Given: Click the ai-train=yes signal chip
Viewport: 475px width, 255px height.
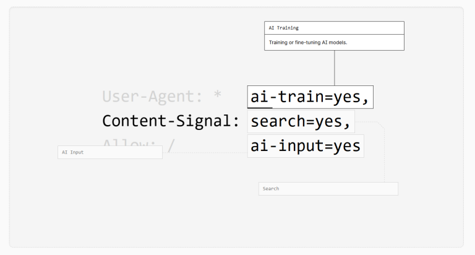Looking at the screenshot, I should (x=310, y=97).
